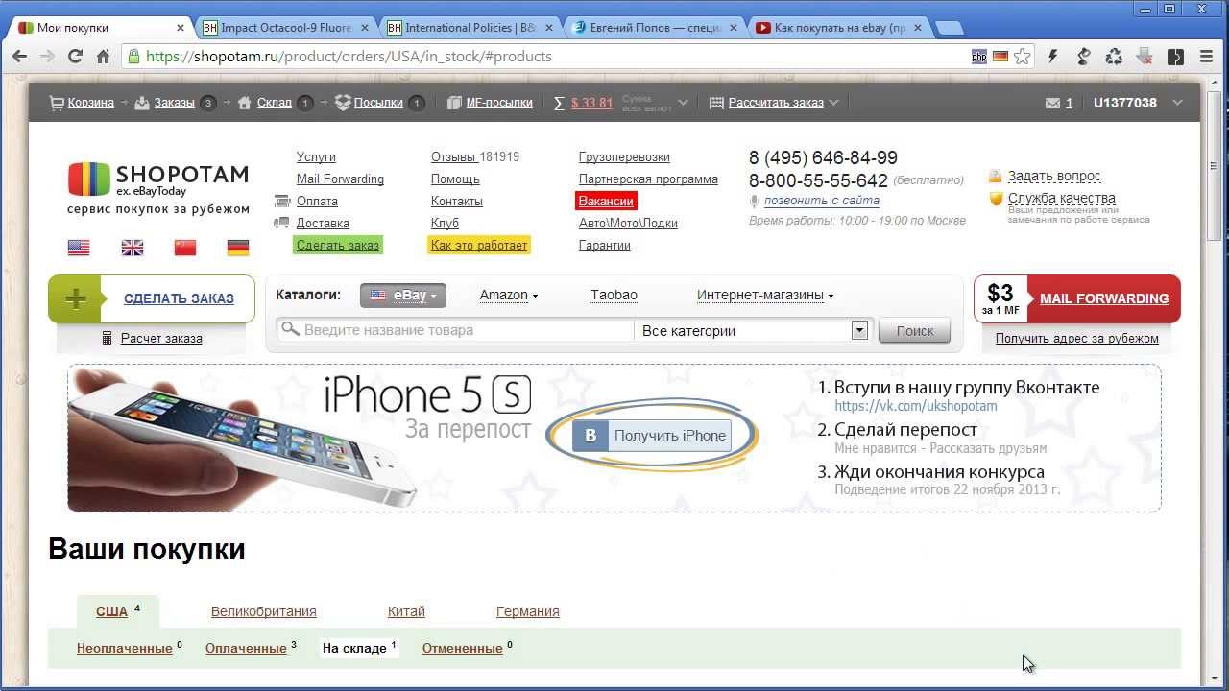
Task: Bookmark this page with the star icon
Action: pos(1023,57)
